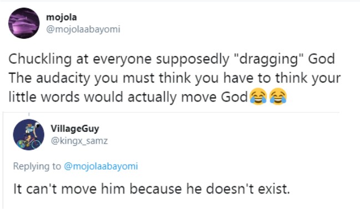Click the gray @mojolaabayomi handle under mojola
The width and height of the screenshot is (360, 209).
point(83,29)
